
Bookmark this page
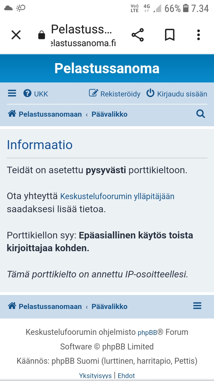[170, 35]
